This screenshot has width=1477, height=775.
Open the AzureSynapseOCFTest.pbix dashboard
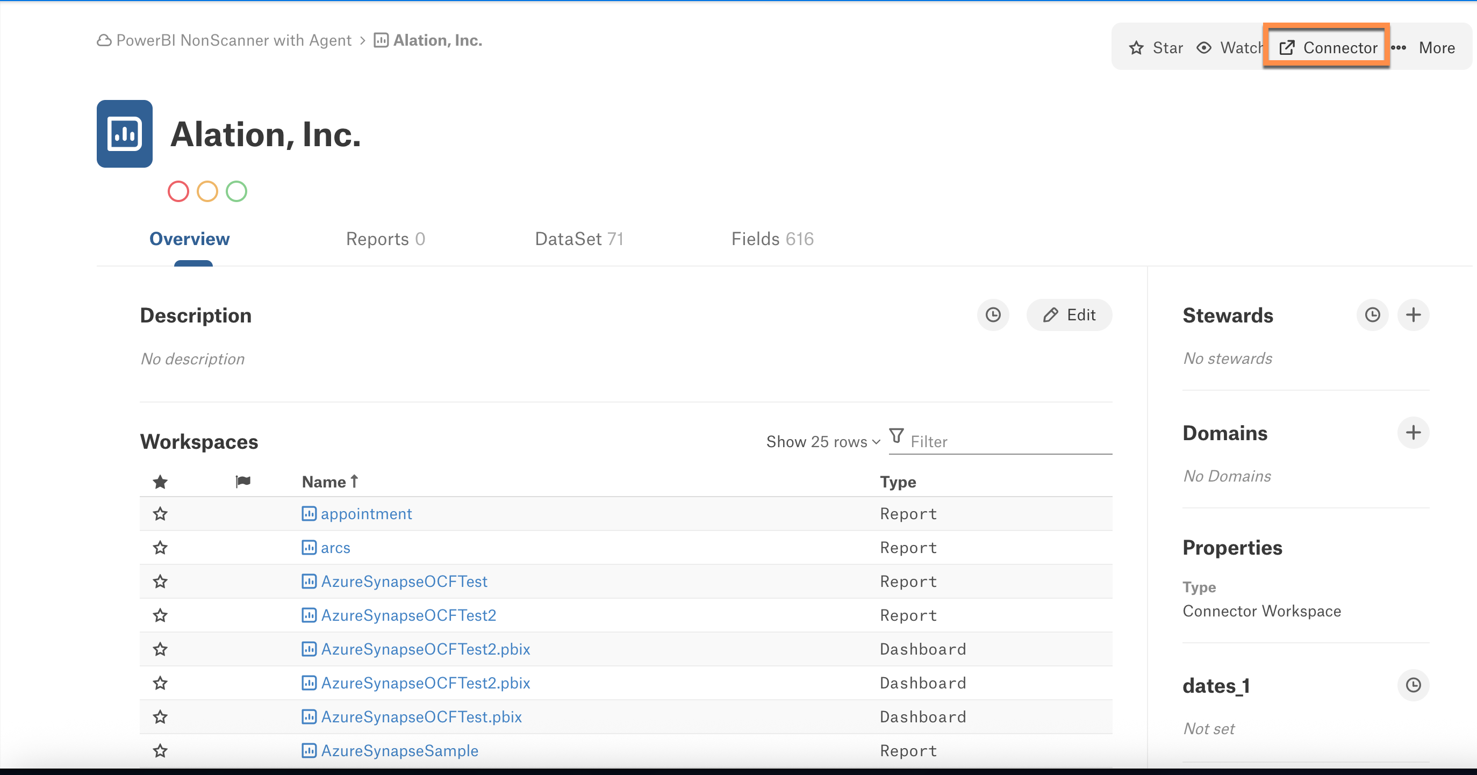coord(421,716)
